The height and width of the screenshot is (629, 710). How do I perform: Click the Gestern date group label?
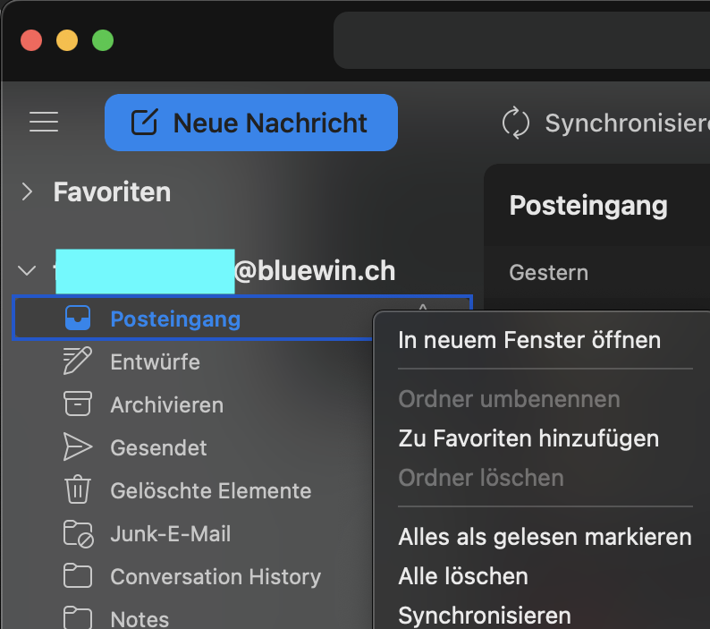coord(548,272)
